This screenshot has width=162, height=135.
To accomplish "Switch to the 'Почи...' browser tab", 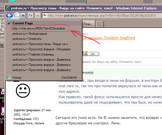I will 89,24.
